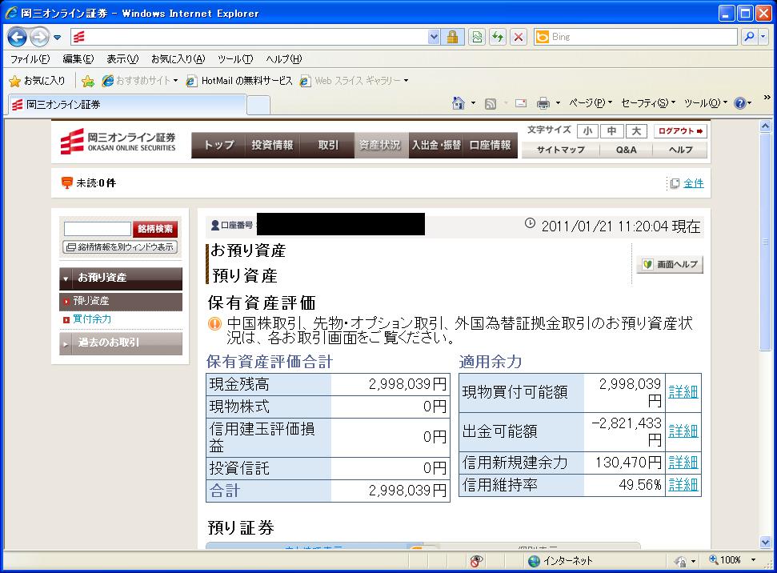Click the Okasan Online Securities logo
Screen dimensions: 777x573
pos(118,142)
